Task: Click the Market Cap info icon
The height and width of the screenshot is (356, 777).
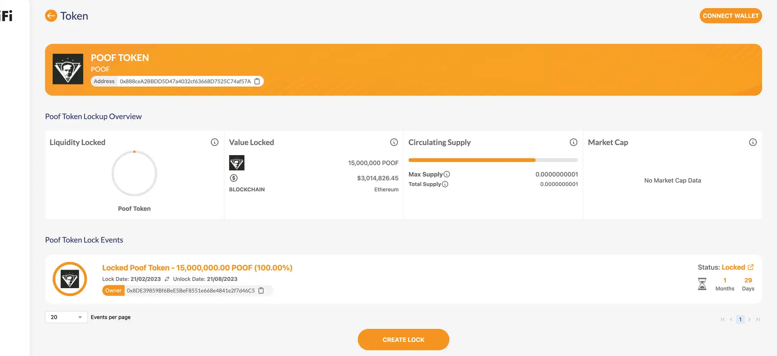Action: [x=752, y=142]
